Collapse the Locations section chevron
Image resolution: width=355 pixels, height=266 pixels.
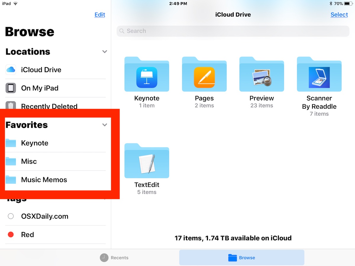click(104, 51)
